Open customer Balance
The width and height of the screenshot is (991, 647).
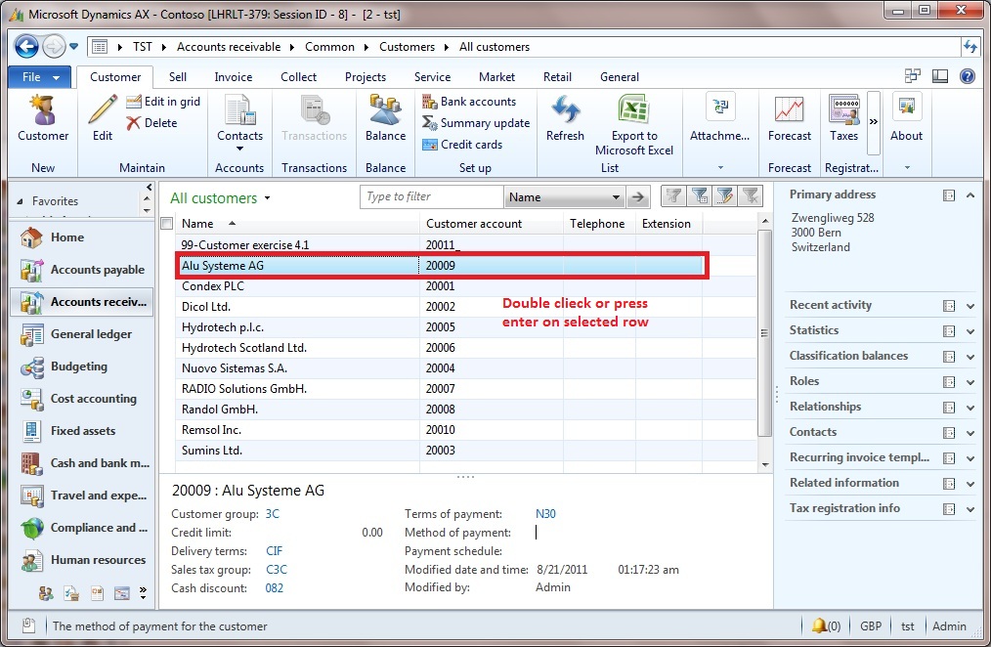[x=385, y=118]
